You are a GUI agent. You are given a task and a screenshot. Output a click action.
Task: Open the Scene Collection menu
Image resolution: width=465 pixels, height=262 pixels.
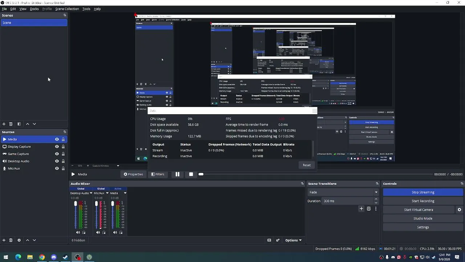click(67, 9)
